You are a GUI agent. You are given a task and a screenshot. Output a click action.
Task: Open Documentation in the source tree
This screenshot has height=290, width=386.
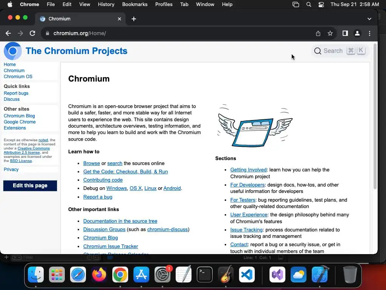[120, 221]
